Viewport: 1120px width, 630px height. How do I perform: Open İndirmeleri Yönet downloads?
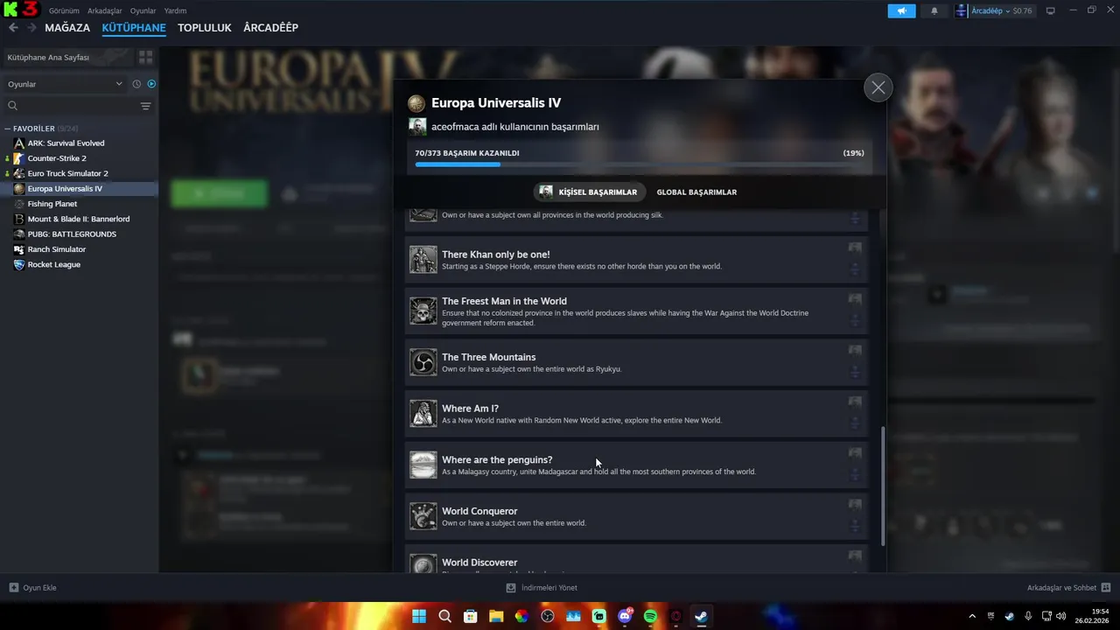pos(542,588)
